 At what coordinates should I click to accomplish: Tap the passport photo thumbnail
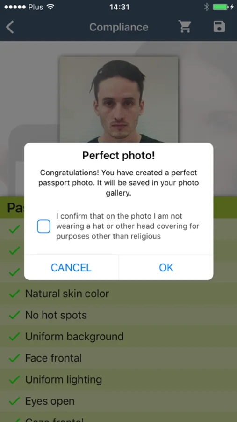(x=118, y=99)
